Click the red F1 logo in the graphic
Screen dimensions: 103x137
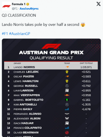click(x=51, y=46)
